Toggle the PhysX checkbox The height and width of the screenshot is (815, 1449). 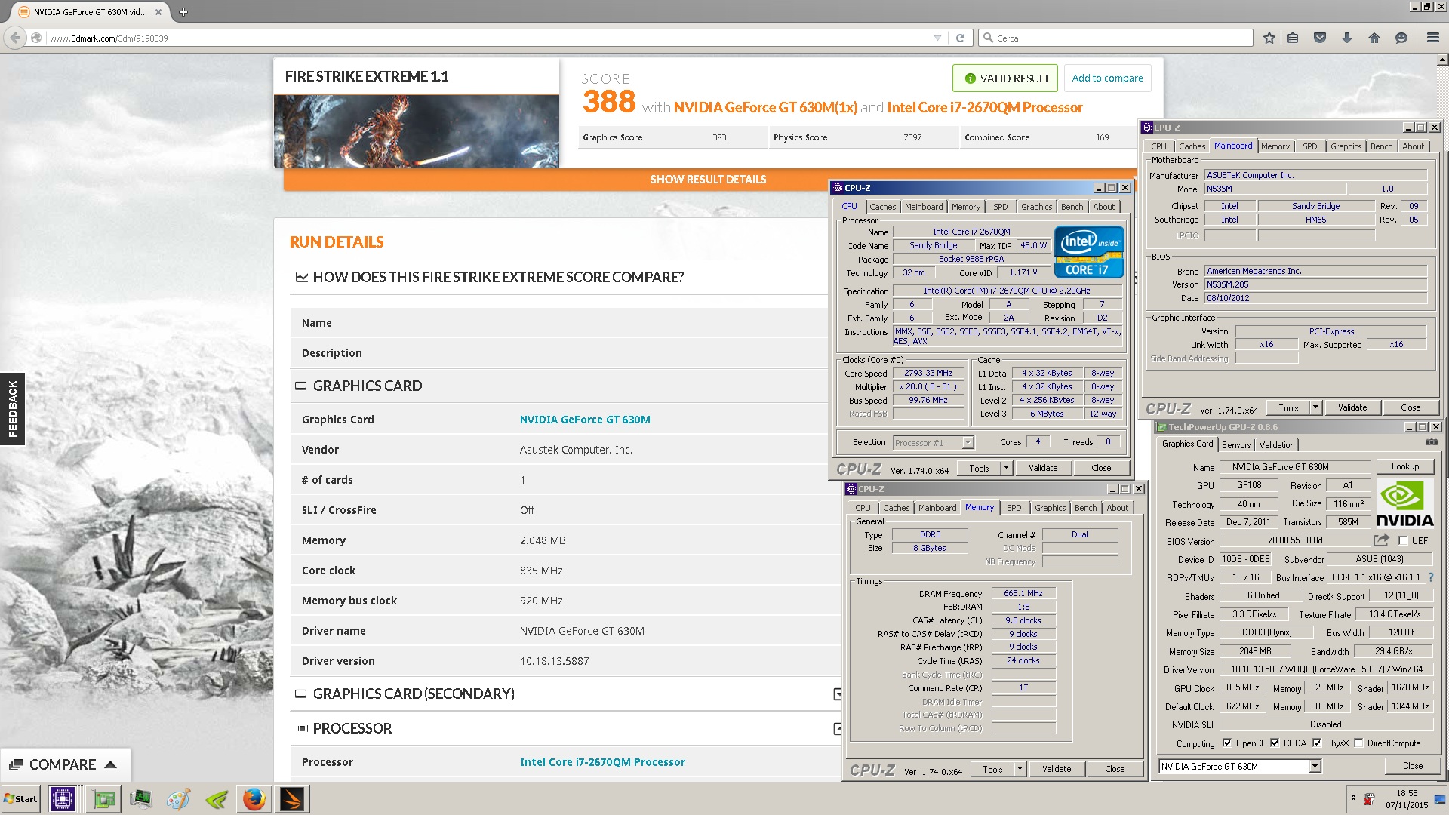(x=1317, y=743)
